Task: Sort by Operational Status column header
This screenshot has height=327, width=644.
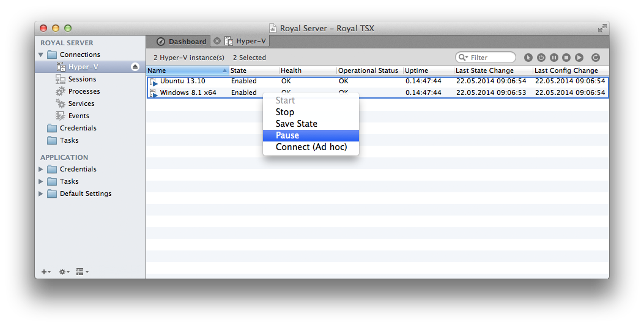Action: click(370, 71)
